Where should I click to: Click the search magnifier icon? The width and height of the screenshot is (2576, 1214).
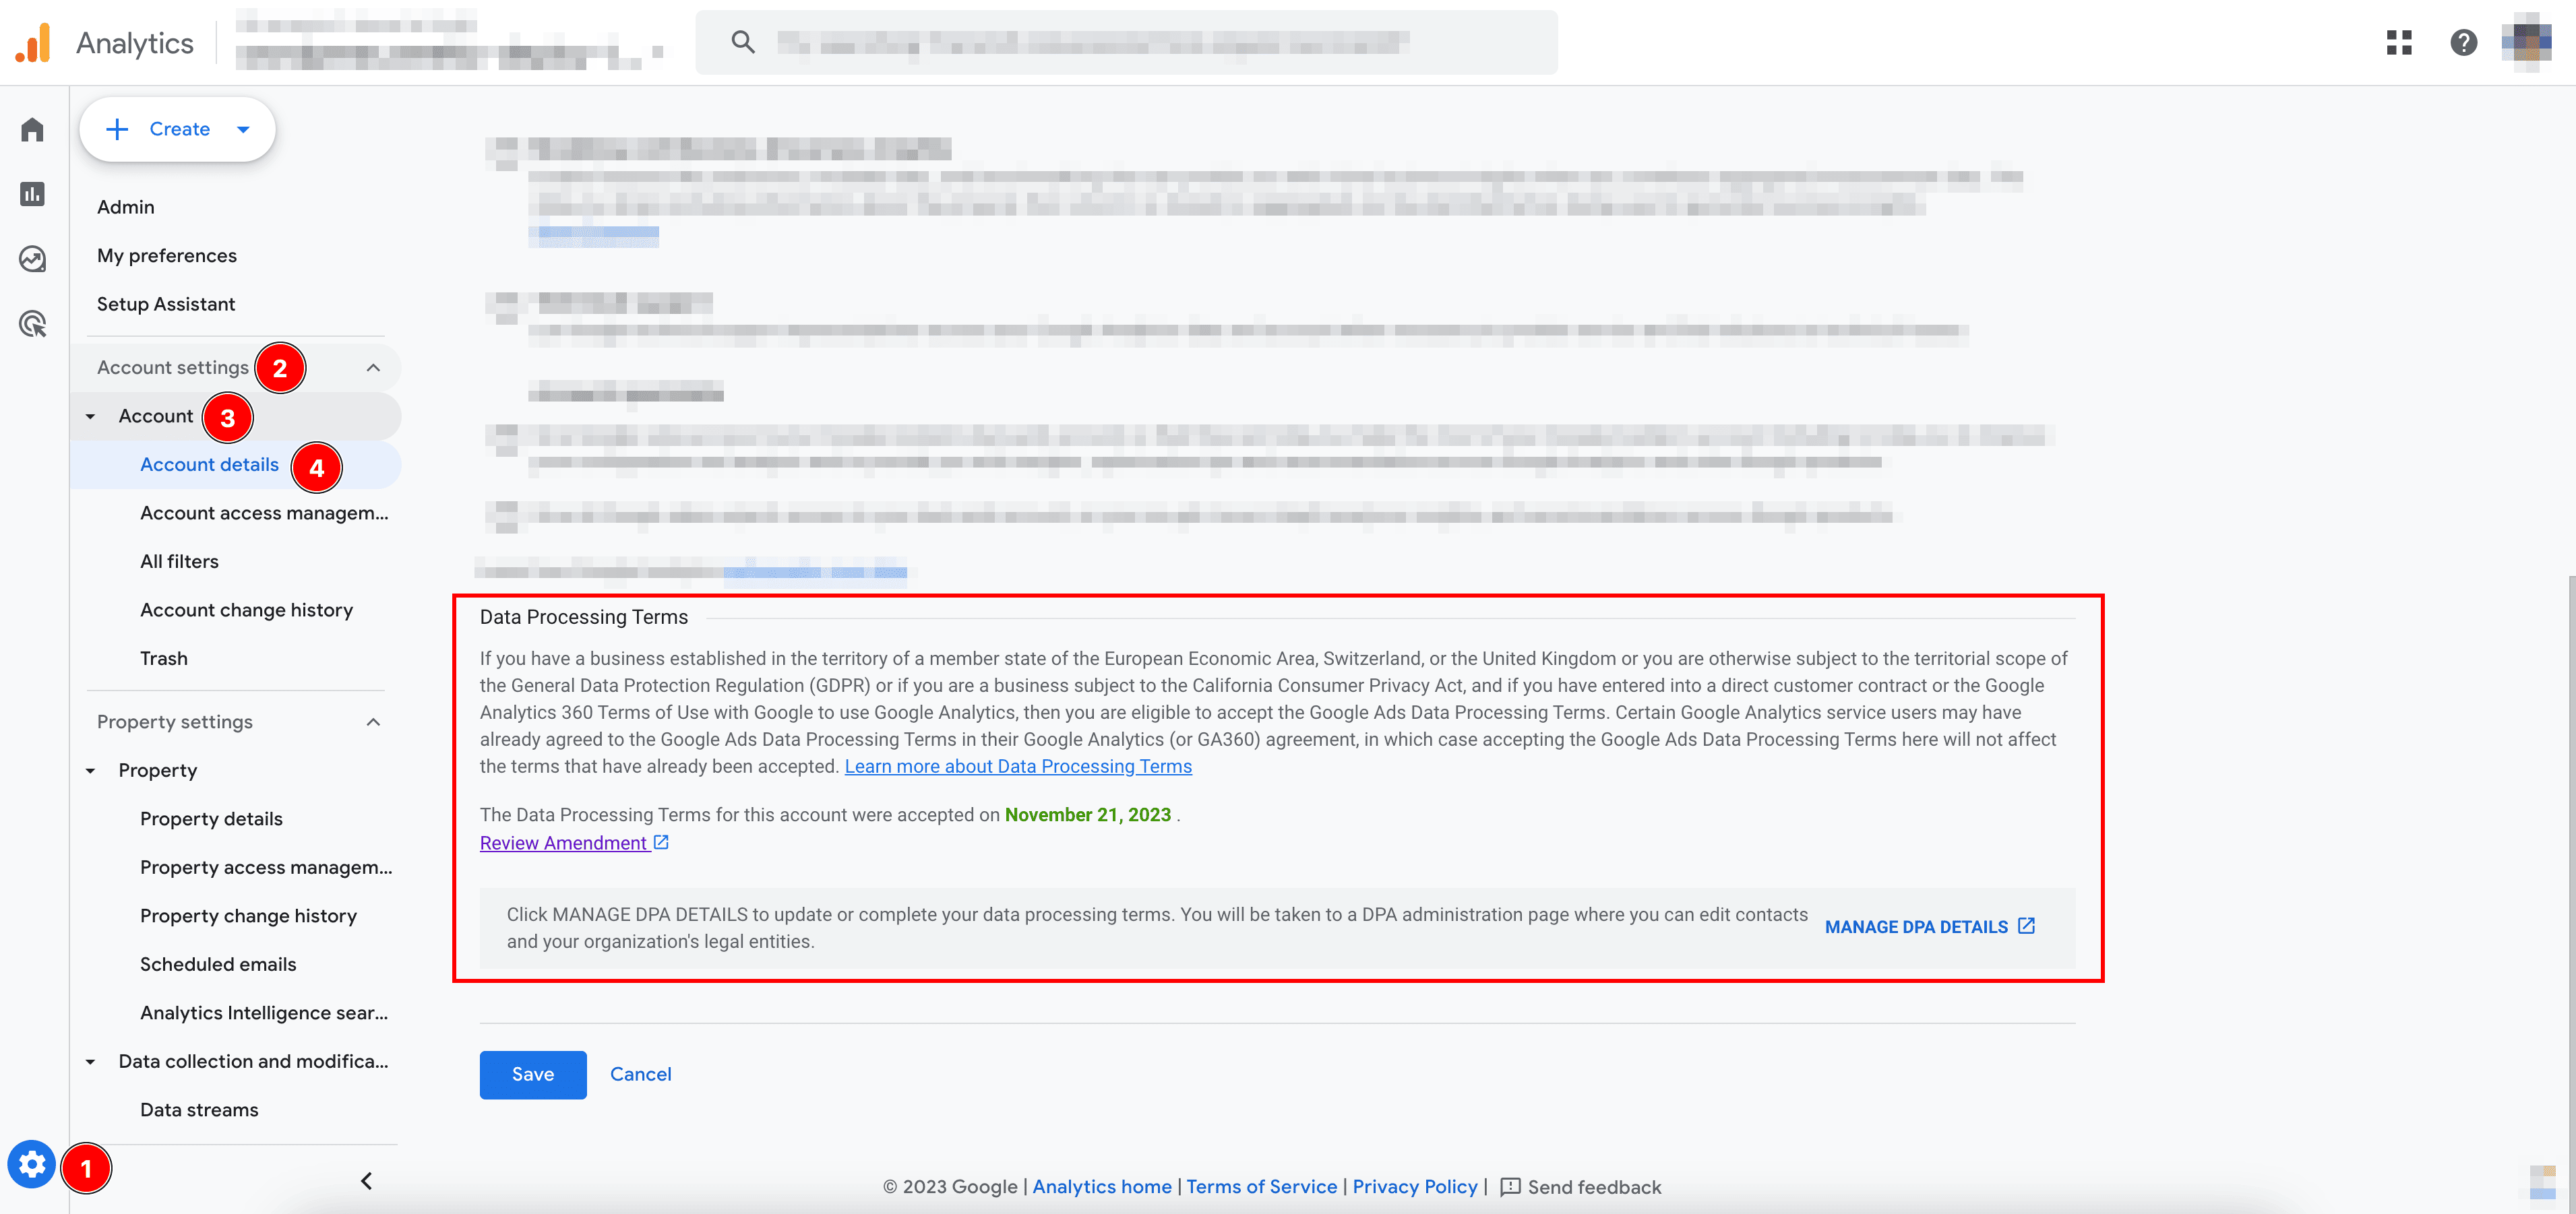(742, 42)
